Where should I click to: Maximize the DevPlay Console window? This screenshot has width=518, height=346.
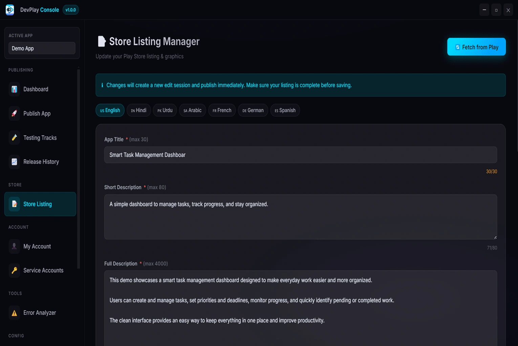click(496, 10)
